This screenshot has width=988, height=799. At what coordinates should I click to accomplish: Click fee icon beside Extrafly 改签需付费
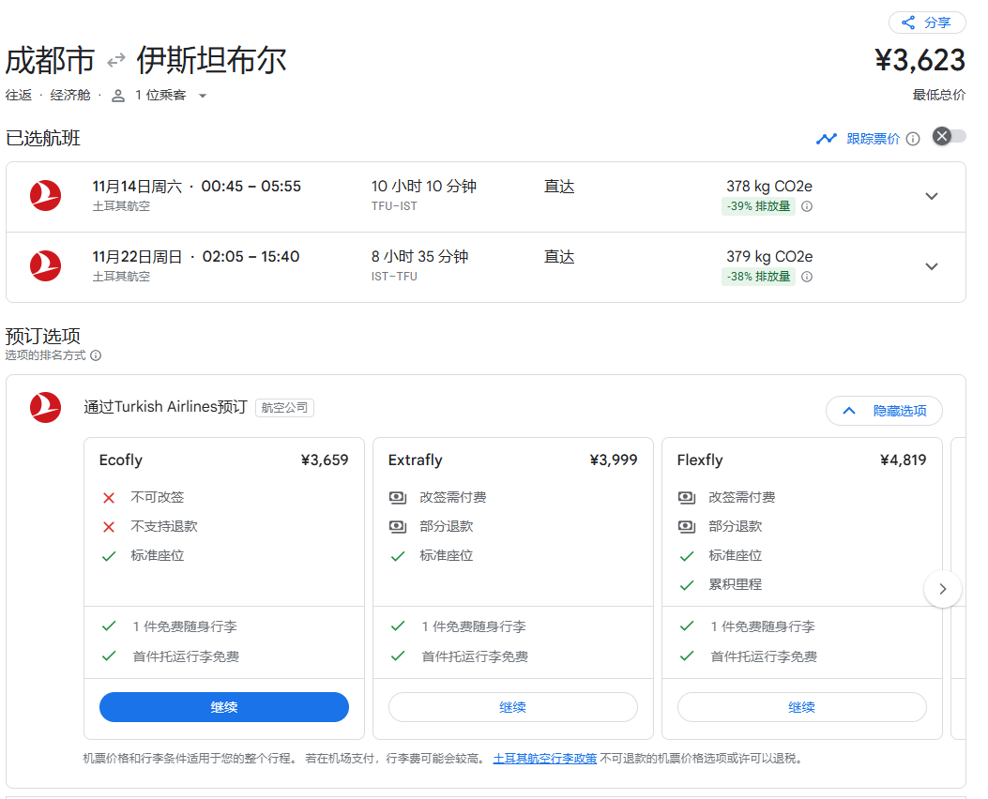[398, 498]
